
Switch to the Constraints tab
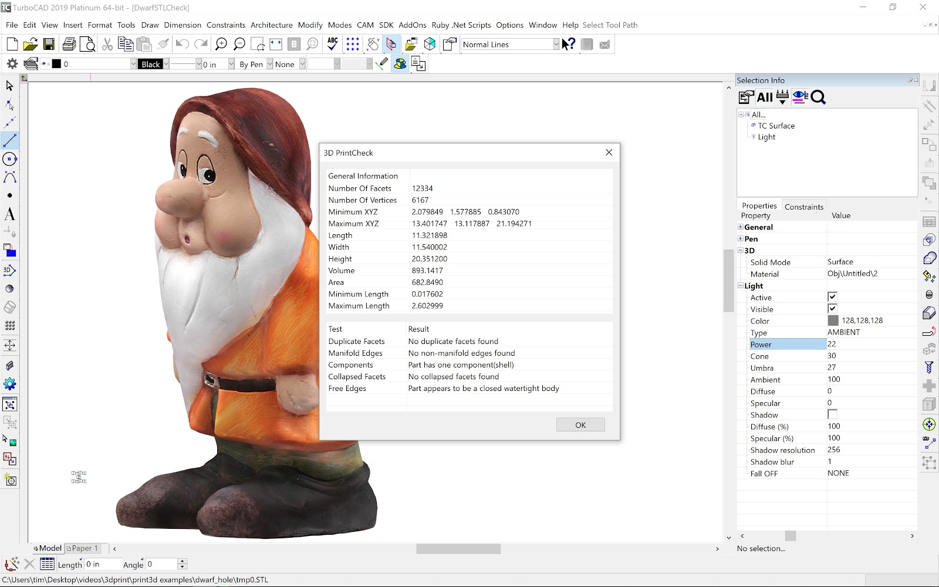point(803,207)
